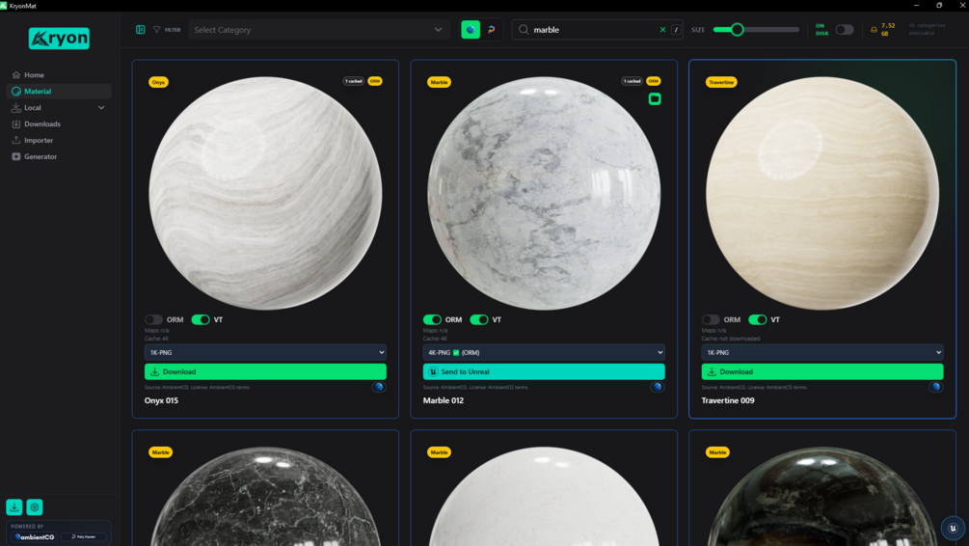Click the Kryon logo
969x546 pixels.
pos(59,39)
